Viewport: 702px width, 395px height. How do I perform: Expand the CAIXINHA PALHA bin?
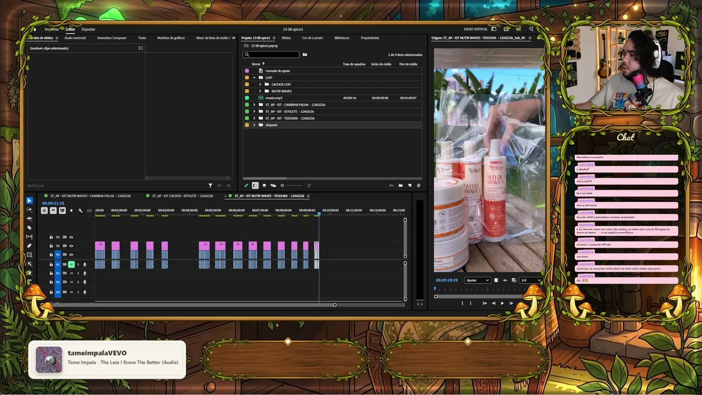(254, 104)
